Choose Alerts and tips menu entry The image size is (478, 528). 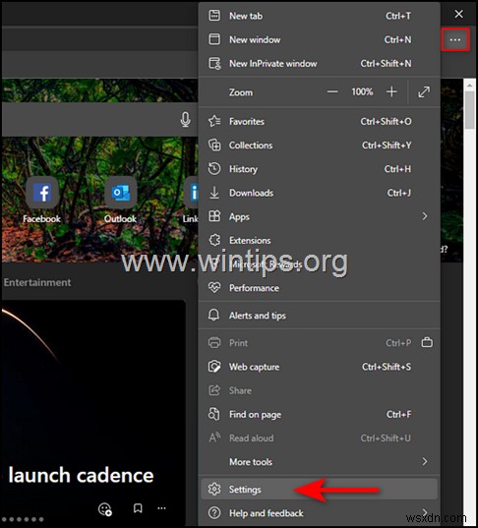tap(319, 316)
